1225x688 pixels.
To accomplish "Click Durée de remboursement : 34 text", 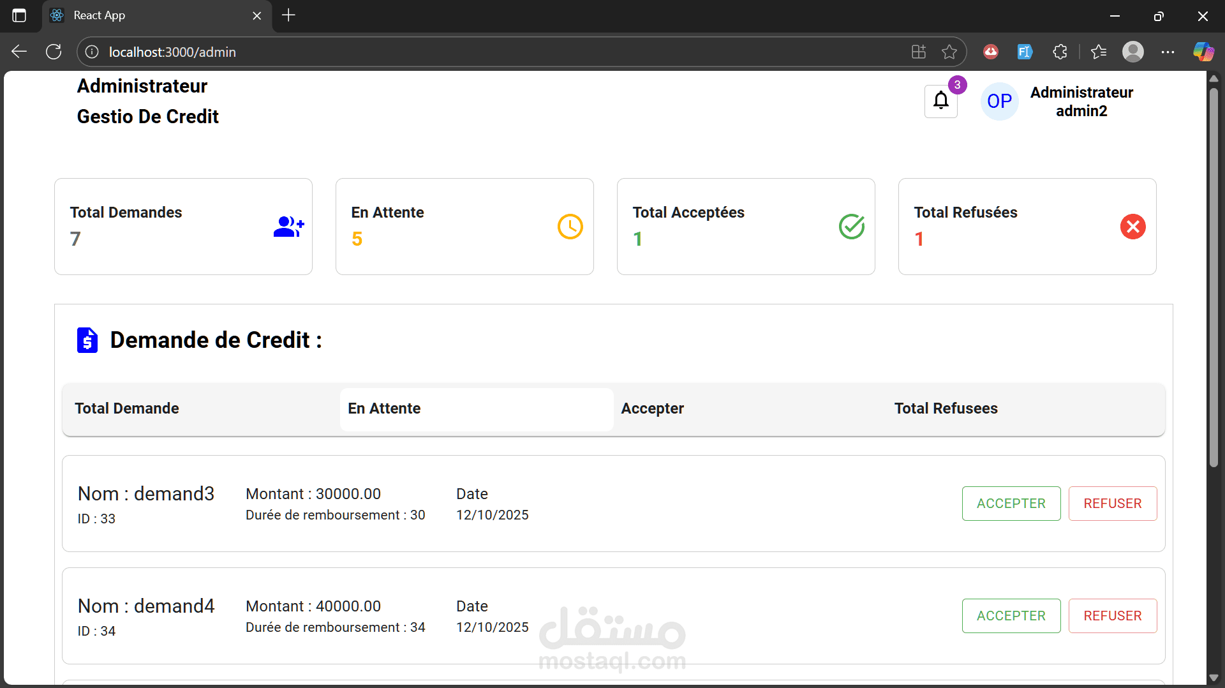I will click(x=336, y=627).
